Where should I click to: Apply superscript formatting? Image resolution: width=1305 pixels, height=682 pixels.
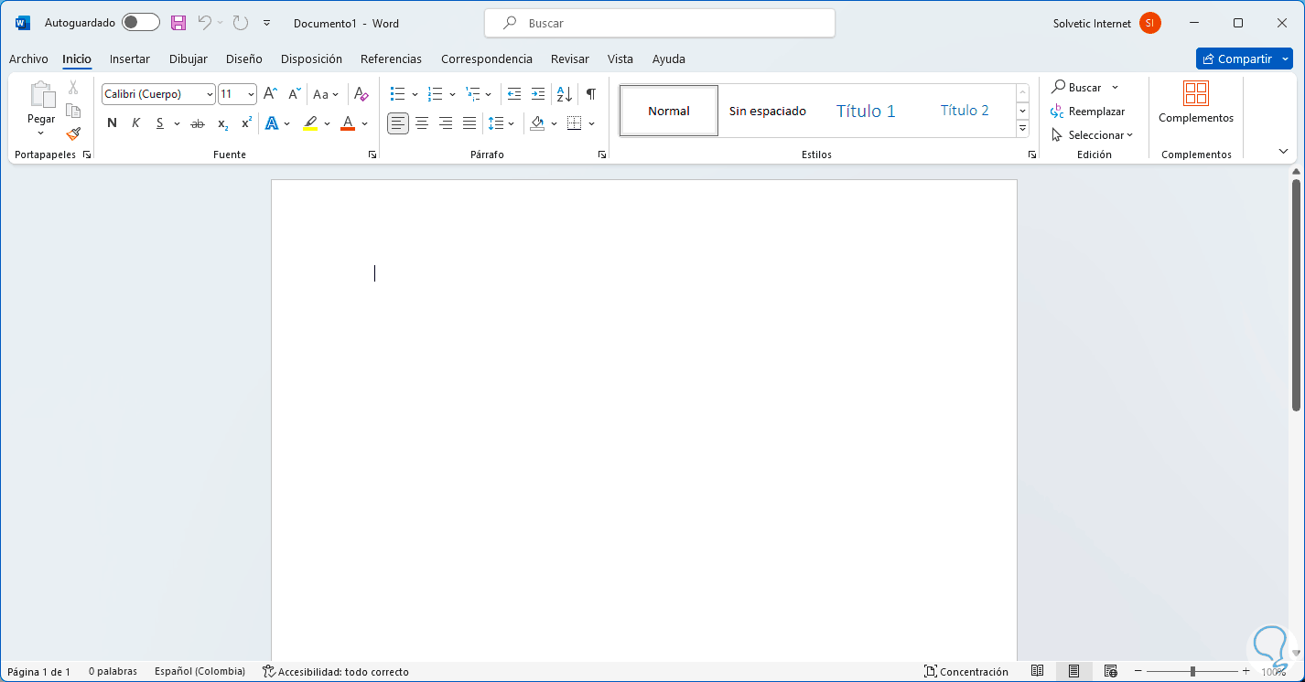point(244,123)
